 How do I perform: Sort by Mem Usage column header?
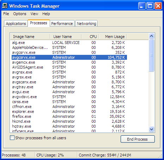(113, 37)
